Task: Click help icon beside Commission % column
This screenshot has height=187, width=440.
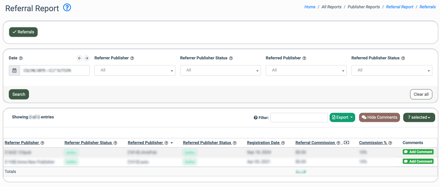Action: [390, 143]
